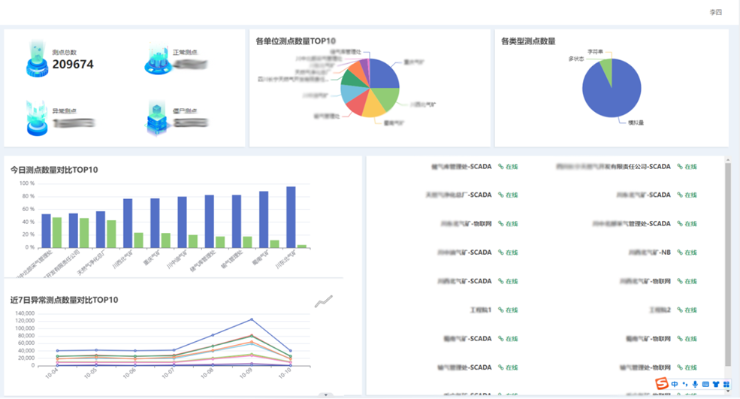740x399 pixels.
Task: Click 在线 status next to 工程院2
Action: (687, 310)
